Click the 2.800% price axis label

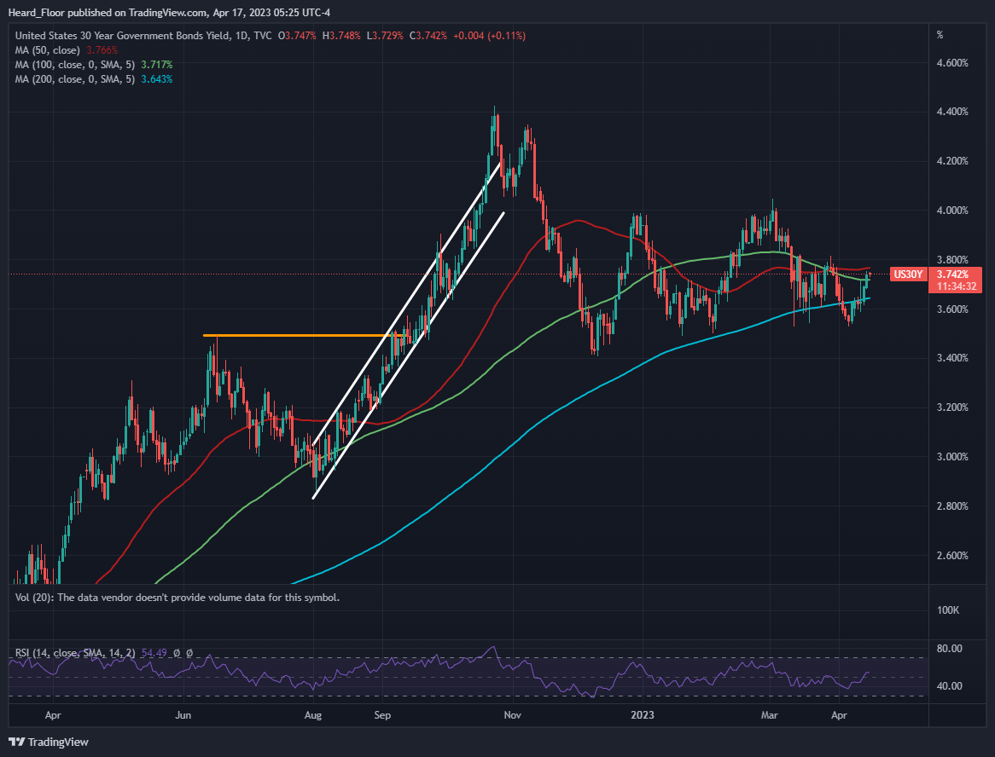952,506
